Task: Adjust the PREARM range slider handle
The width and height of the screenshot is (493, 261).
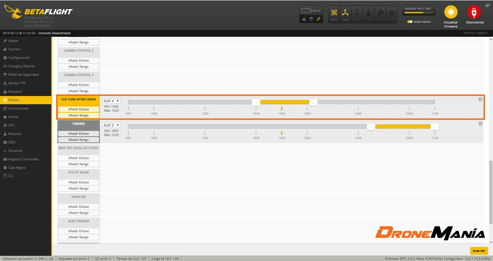Action: tap(371, 126)
